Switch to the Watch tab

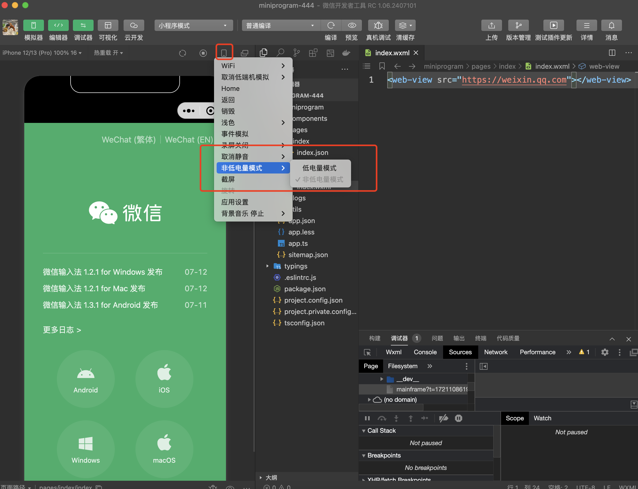542,418
